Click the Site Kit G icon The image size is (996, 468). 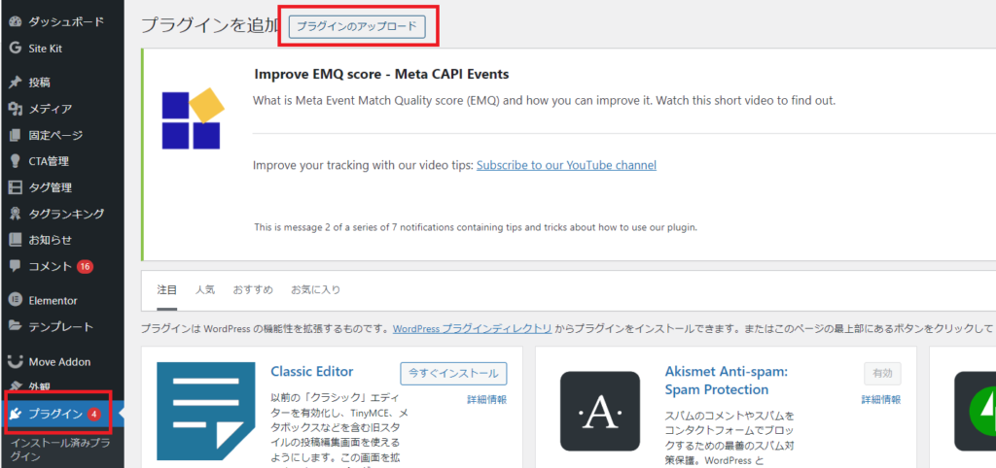16,49
